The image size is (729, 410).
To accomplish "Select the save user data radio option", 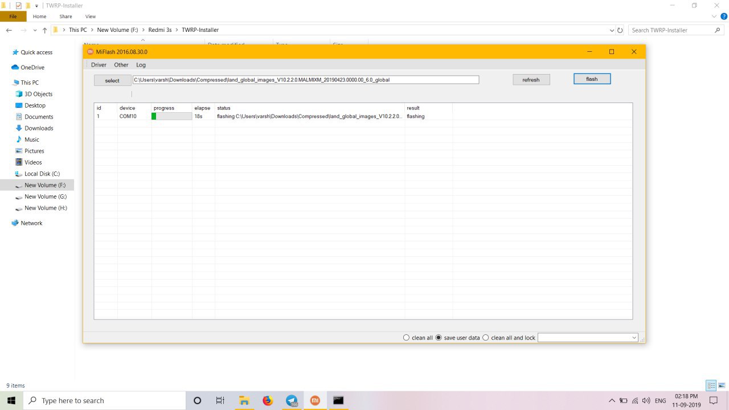I will point(457,338).
